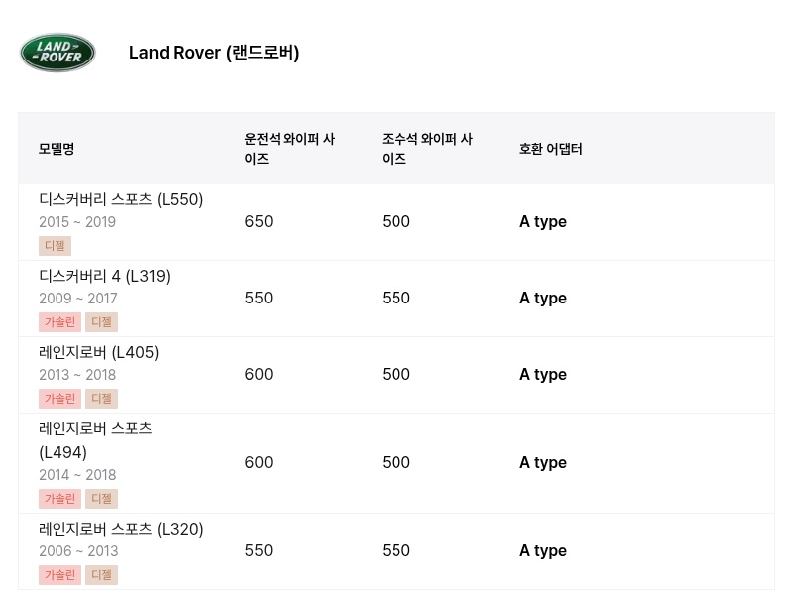Click A type adapter for 디스커버리 스포츠 (L550)

click(543, 222)
